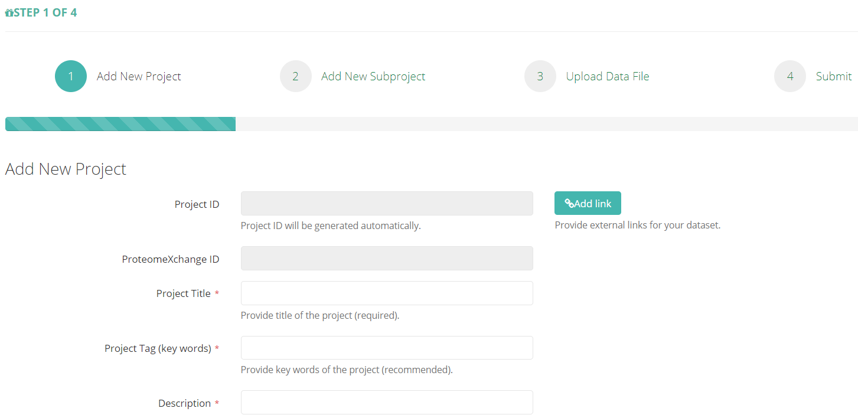Click into the Description input field

(x=387, y=403)
